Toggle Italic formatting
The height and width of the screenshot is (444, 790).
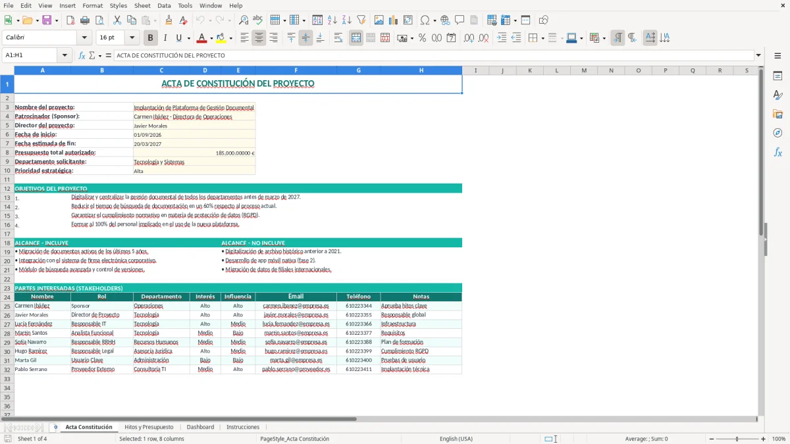(x=165, y=37)
